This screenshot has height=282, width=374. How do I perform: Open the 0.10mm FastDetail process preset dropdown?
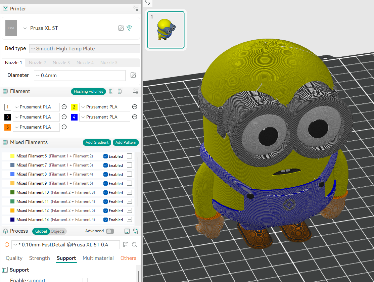[x=65, y=244]
